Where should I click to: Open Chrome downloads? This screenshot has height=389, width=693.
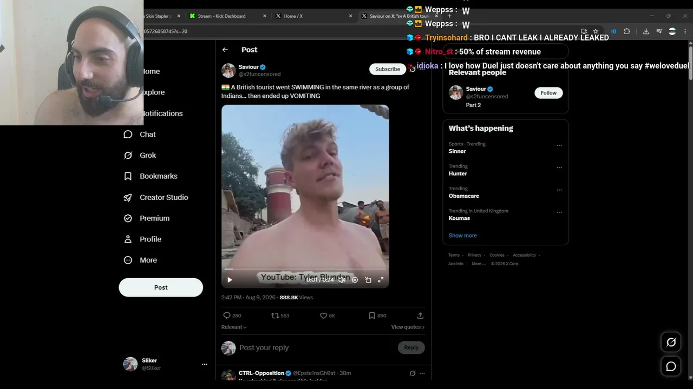click(x=646, y=31)
